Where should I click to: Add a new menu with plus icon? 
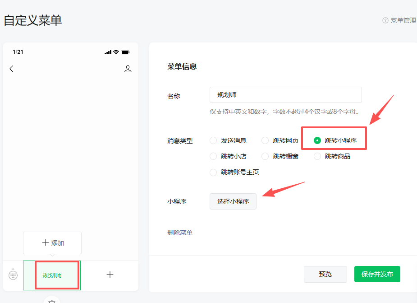(110, 275)
